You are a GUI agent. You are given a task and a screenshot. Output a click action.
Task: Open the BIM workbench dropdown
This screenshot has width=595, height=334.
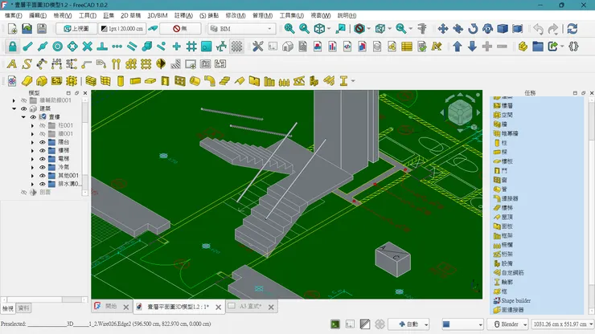(x=241, y=28)
